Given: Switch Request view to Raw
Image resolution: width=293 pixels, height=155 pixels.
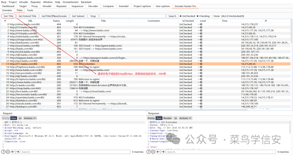Looking at the screenshot, I should click(x=14, y=118).
